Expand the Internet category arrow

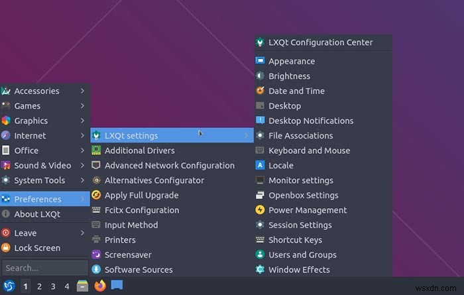83,135
